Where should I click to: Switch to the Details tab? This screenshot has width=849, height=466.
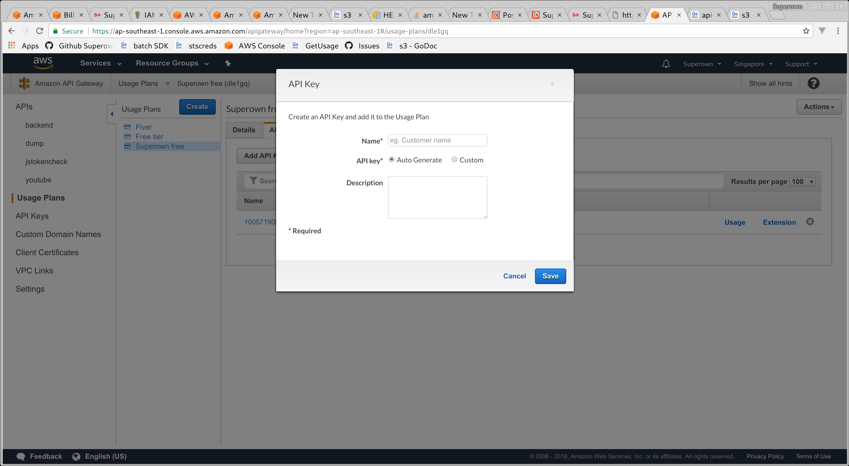[244, 130]
